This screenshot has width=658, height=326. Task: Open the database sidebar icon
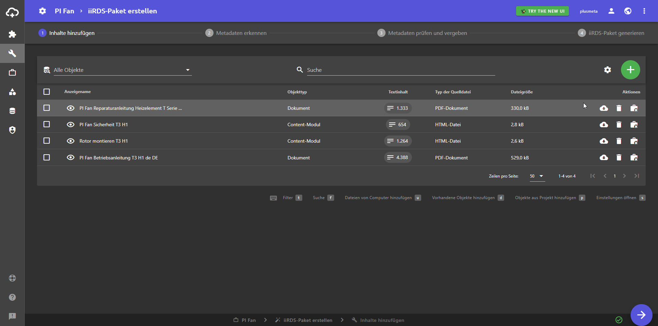point(12,111)
